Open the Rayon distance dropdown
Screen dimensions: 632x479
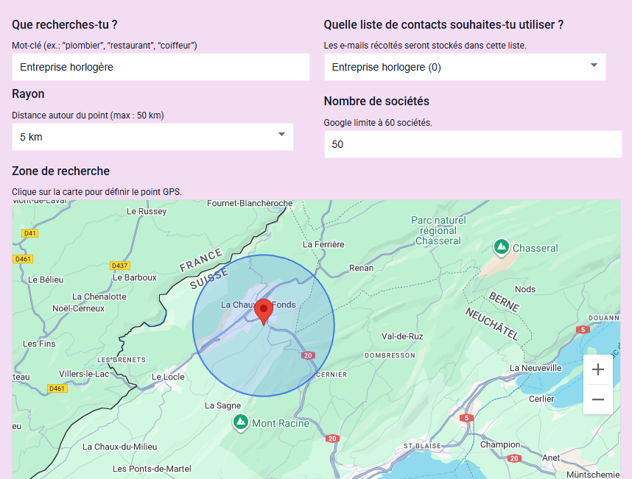[x=152, y=136]
